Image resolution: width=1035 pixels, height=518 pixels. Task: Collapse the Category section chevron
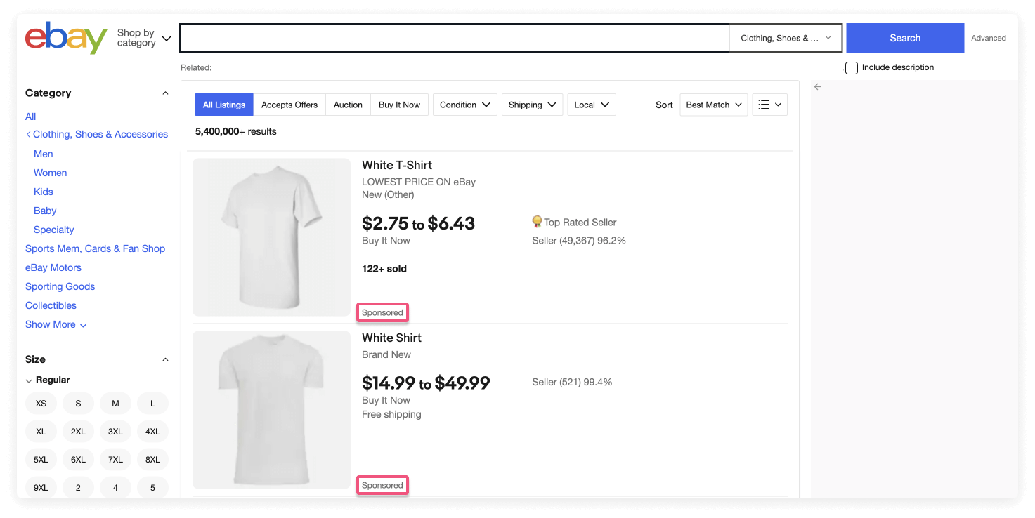pyautogui.click(x=165, y=92)
